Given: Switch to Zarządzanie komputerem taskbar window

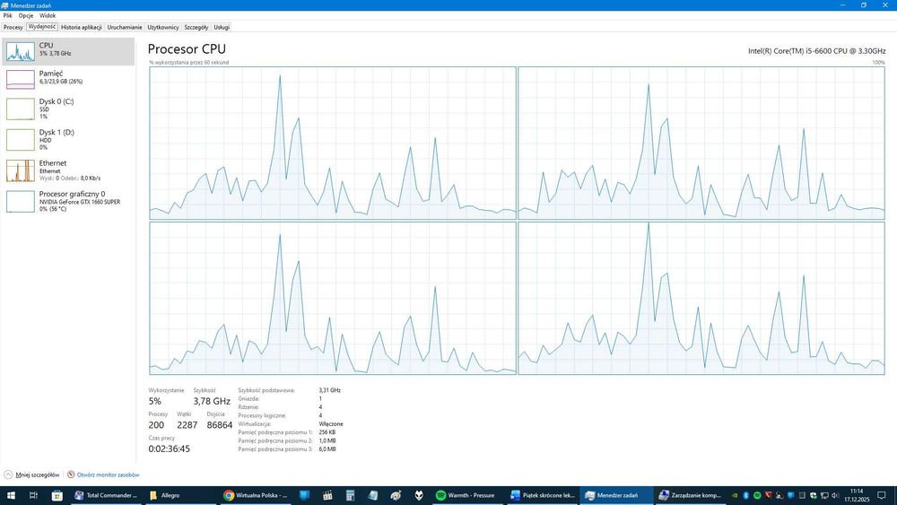Looking at the screenshot, I should [x=691, y=495].
